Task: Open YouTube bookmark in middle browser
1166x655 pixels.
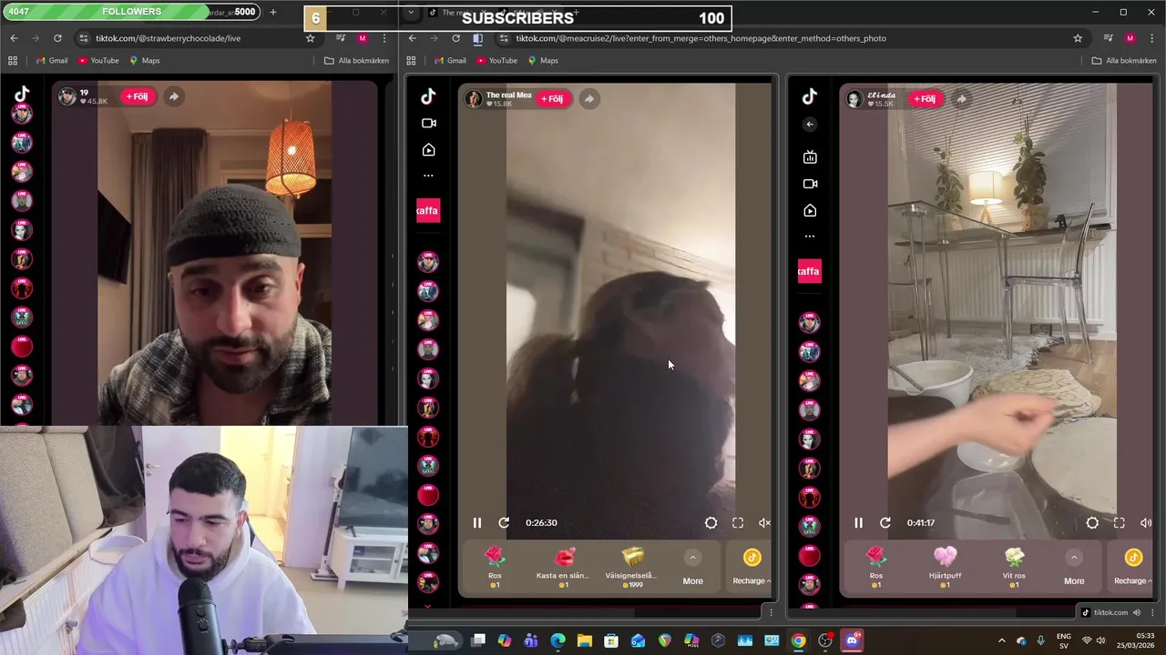Action: coord(496,61)
